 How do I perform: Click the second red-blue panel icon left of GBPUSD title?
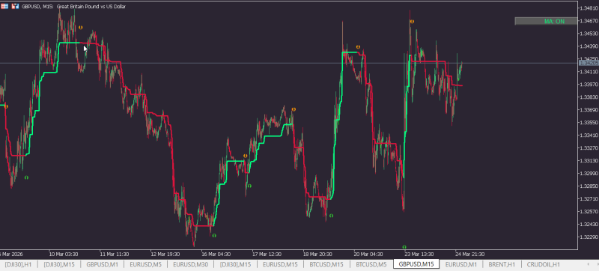tap(15, 7)
